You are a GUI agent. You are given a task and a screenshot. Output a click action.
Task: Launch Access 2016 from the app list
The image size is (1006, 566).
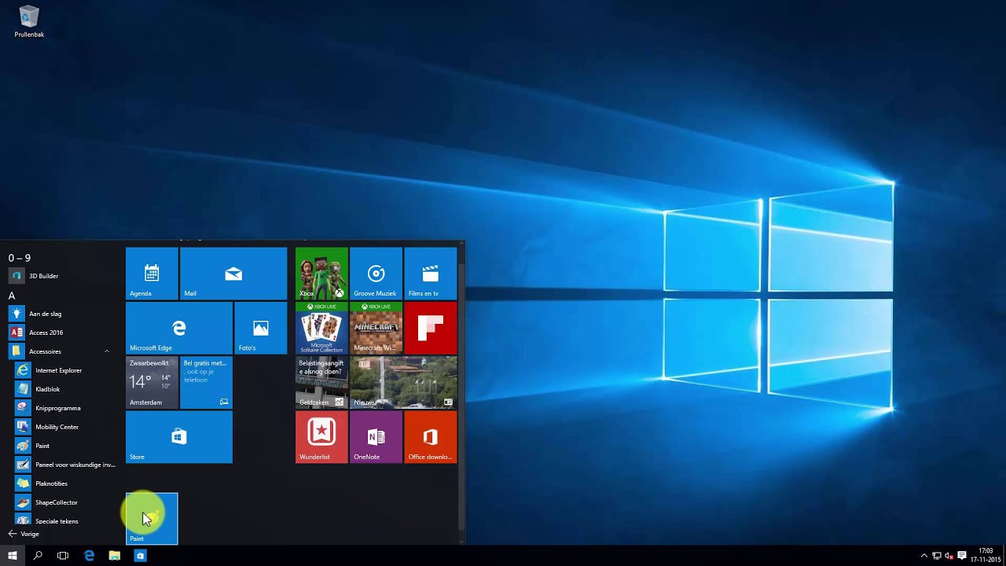tap(61, 333)
